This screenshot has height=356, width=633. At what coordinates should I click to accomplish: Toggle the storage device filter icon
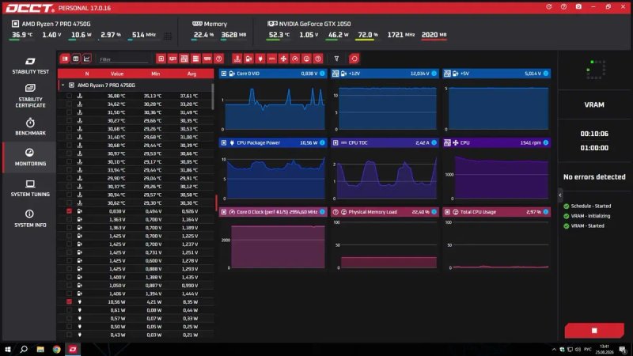(195, 59)
